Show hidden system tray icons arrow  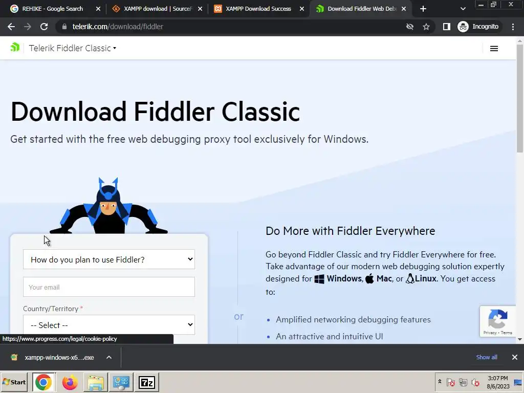click(x=440, y=382)
